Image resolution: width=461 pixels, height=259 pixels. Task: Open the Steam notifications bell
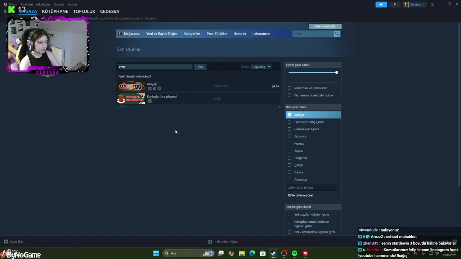[394, 5]
